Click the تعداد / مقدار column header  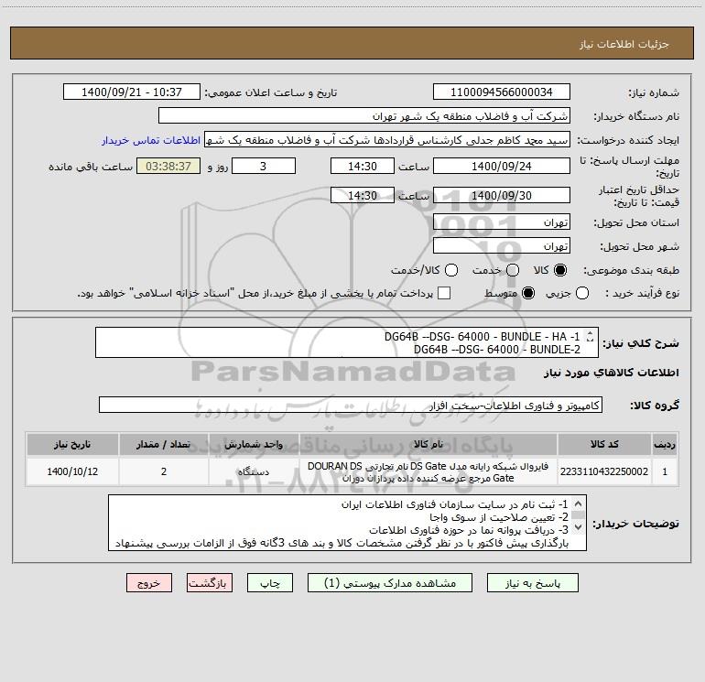tap(164, 444)
